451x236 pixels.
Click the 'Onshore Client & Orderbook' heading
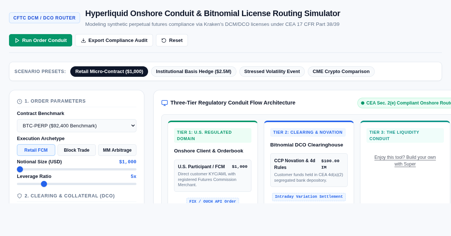209,151
